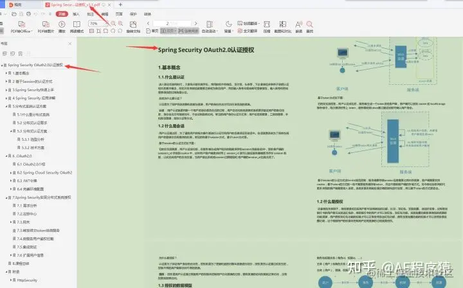Add a new tab with plus button
Screen dimensions: 463x288
click(x=120, y=4)
